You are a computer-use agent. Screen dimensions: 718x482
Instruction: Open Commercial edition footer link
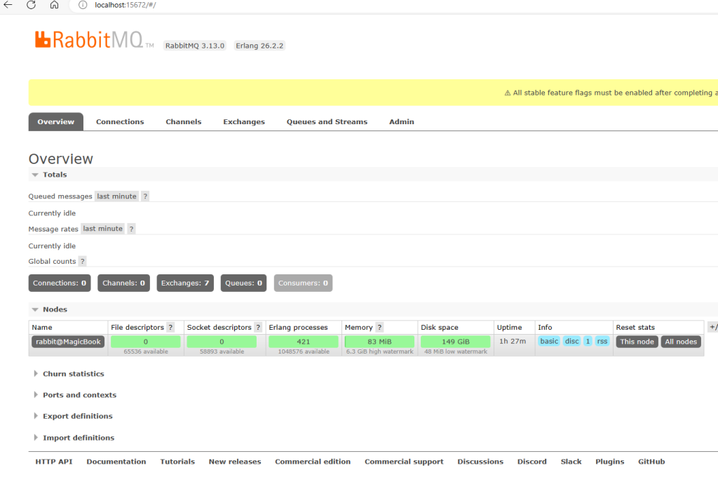[313, 462]
